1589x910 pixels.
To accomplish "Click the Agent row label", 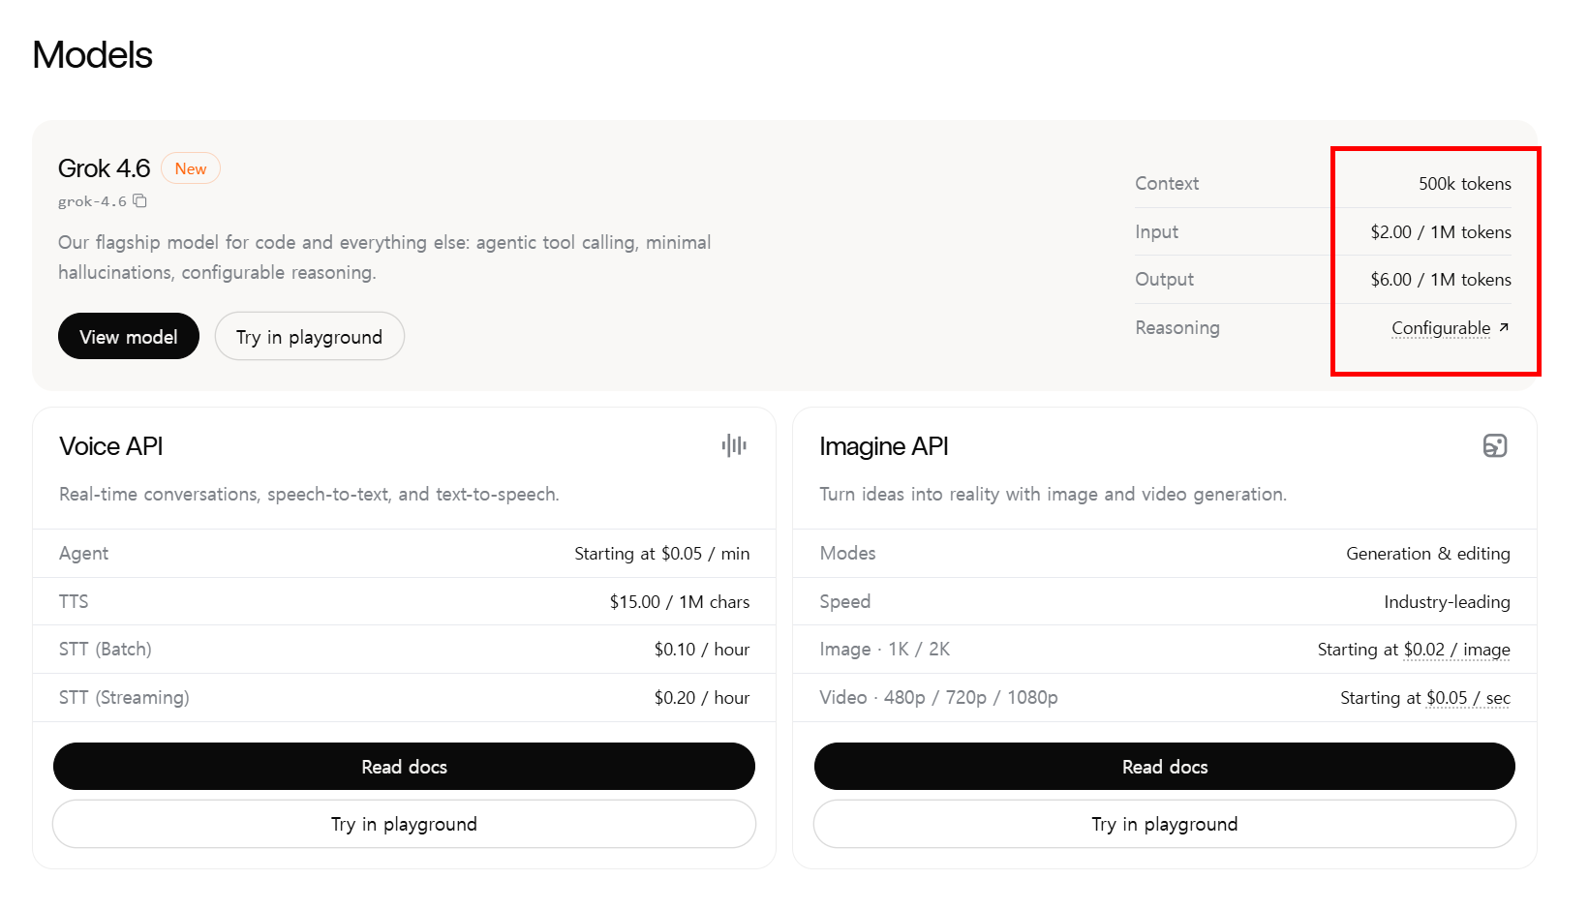I will click(83, 554).
